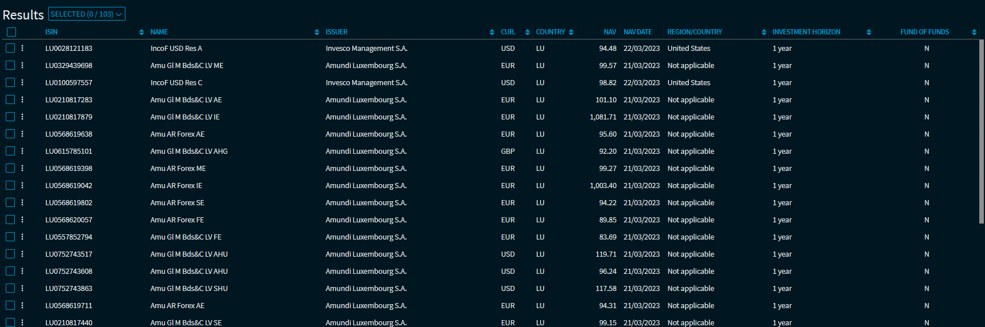The image size is (985, 327).
Task: Click sort arrows on ISIN column
Action: click(141, 33)
